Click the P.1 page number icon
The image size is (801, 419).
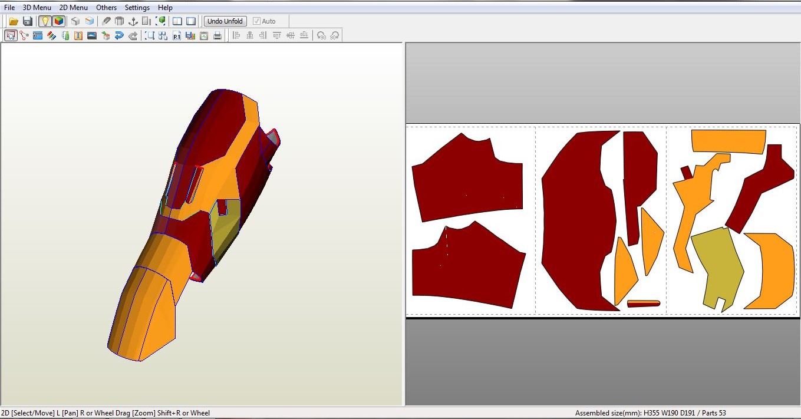[x=177, y=35]
